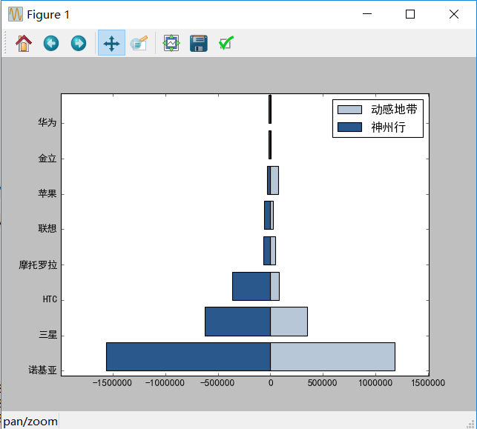Viewport: 477px width, 429px height.
Task: Close the Figure 1 window
Action: pos(454,14)
